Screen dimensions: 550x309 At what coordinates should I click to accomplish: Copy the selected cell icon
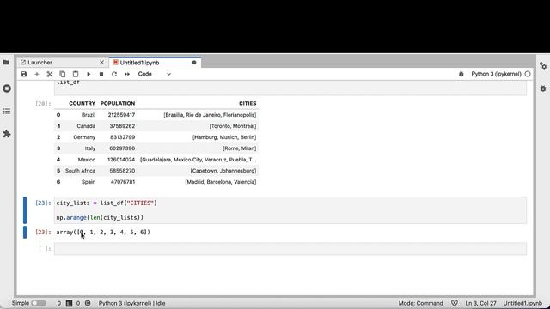click(x=63, y=74)
